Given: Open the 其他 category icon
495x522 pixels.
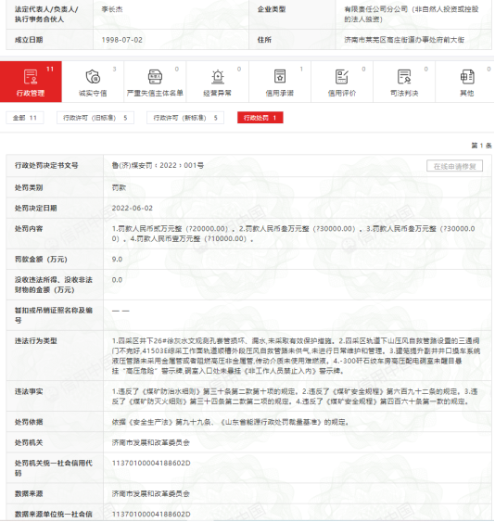Looking at the screenshot, I should click(x=466, y=77).
